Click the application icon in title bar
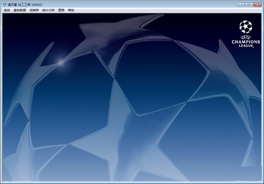 (4, 5)
